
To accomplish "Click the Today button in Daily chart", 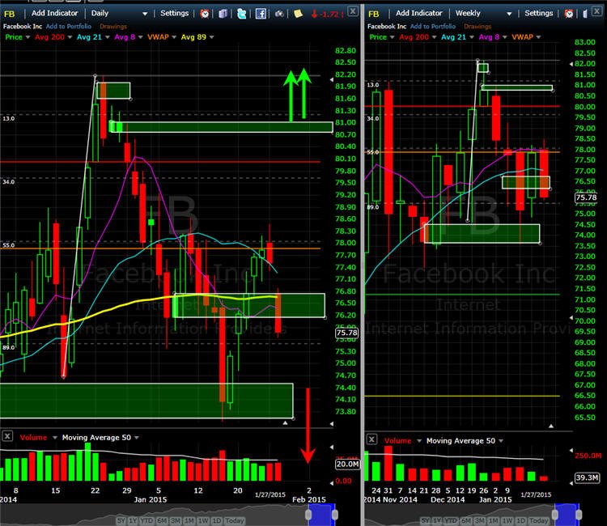I will point(234,520).
